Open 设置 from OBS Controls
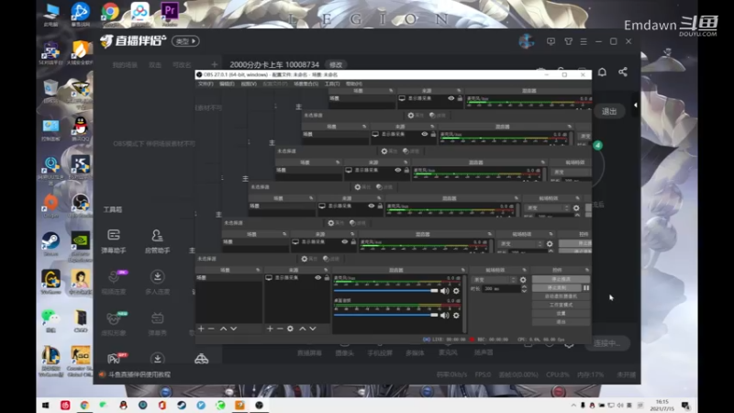This screenshot has width=734, height=413. click(561, 313)
